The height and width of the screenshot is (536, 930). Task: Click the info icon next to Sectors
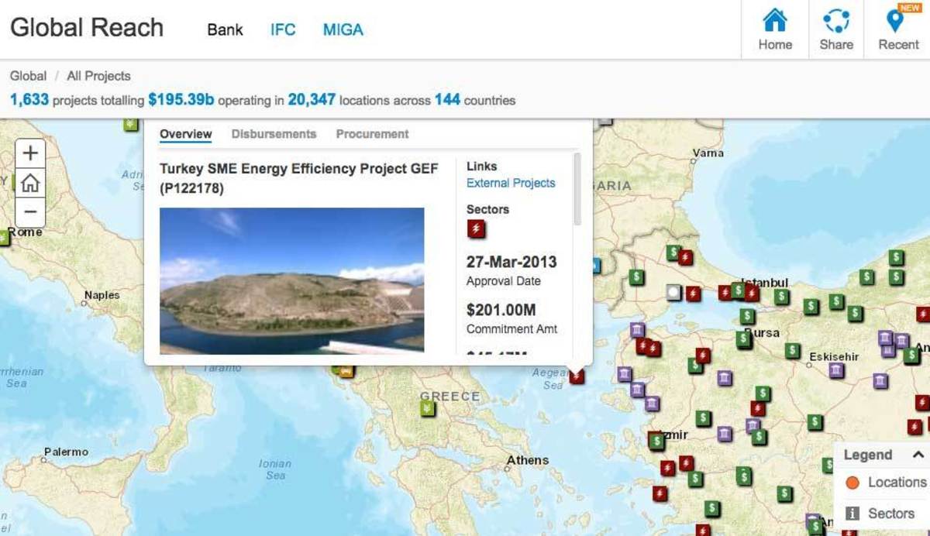point(852,513)
